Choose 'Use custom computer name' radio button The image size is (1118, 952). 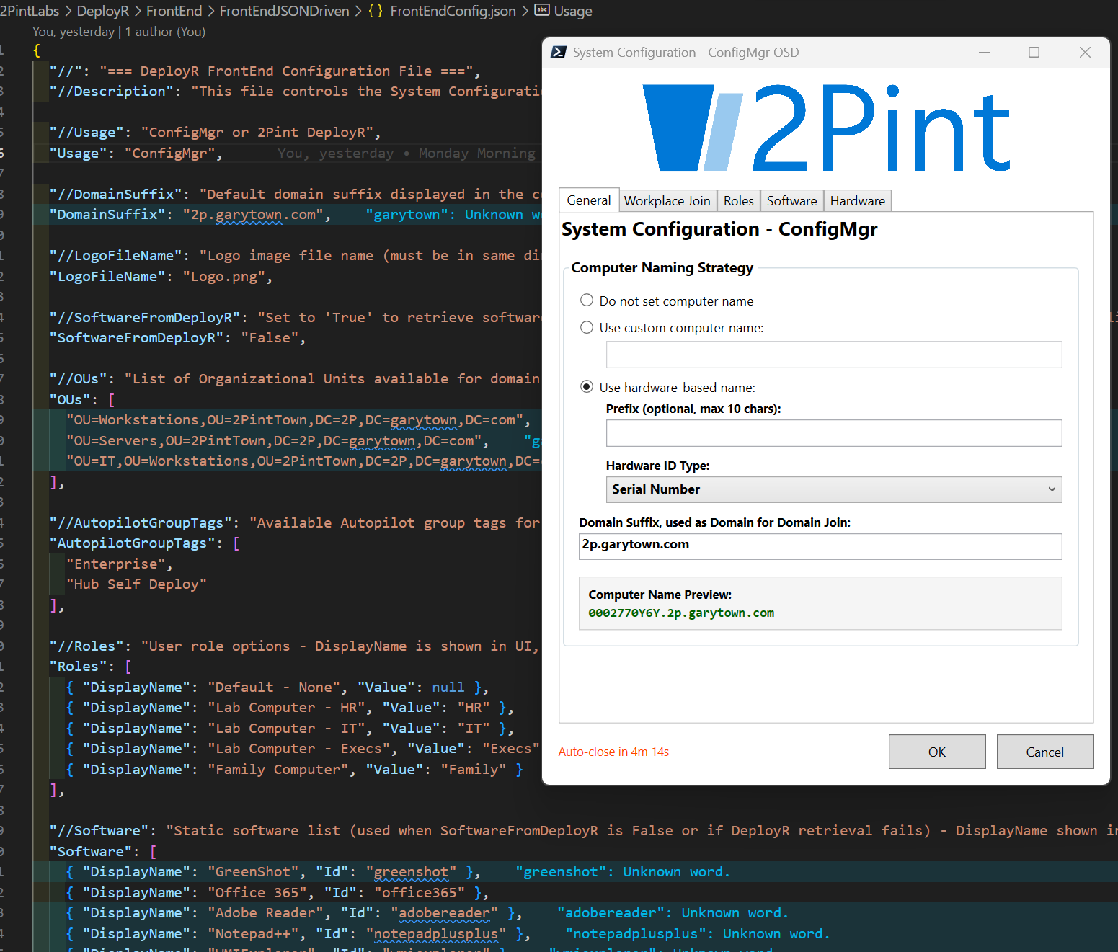tap(587, 327)
